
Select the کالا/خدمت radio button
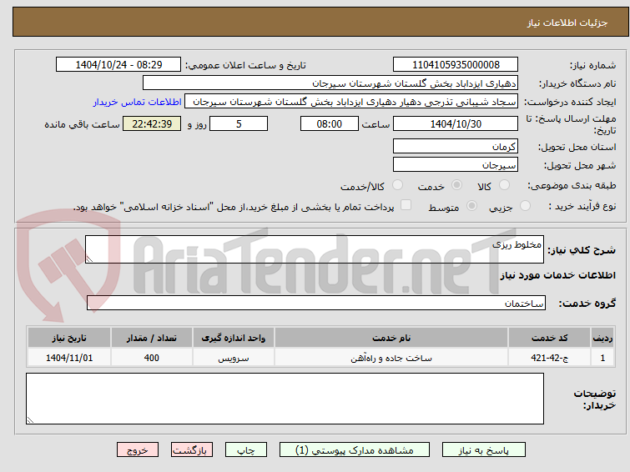pos(397,185)
